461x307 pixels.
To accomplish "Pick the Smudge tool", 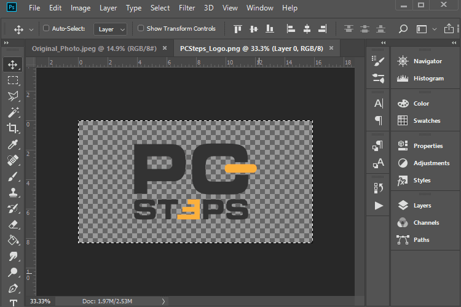I will pos(13,256).
